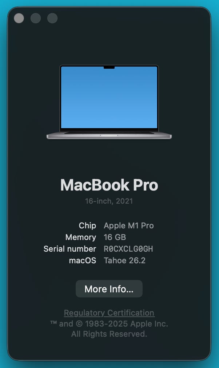
Task: Open the Regulatory Certification link
Action: click(109, 313)
